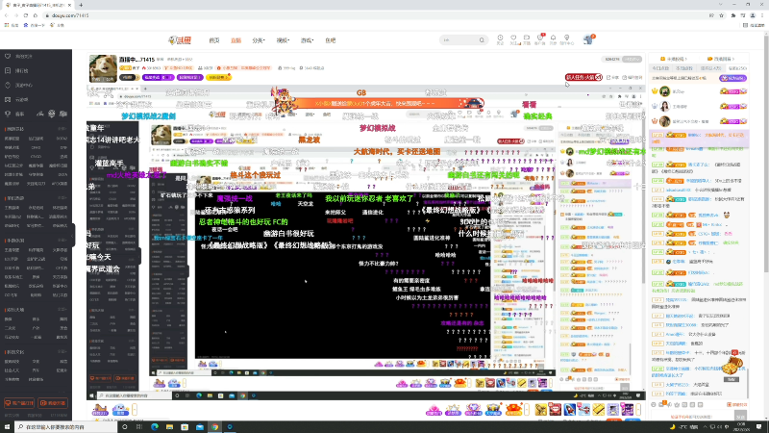769x433 pixels.
Task: Select the red envelope gift before the divider
Action: 513,409
